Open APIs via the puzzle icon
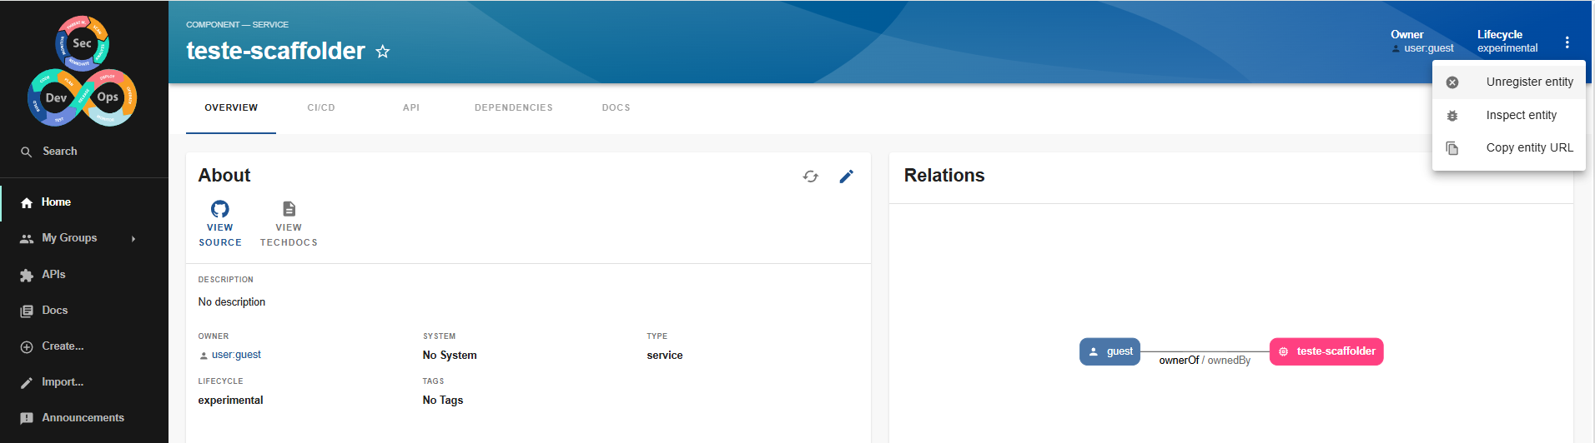Viewport: 1595px width, 443px height. [x=27, y=275]
